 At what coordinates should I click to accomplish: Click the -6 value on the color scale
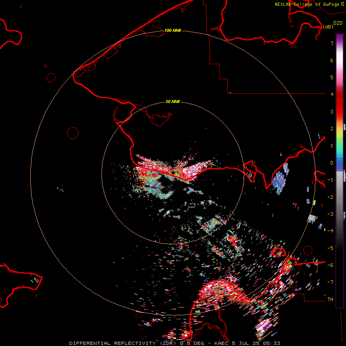click(x=330, y=265)
